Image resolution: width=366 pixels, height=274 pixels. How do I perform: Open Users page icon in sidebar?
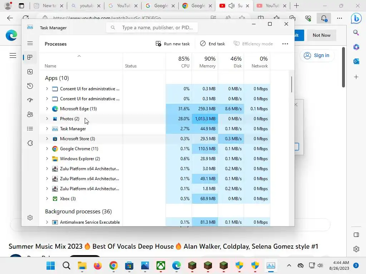pyautogui.click(x=30, y=115)
